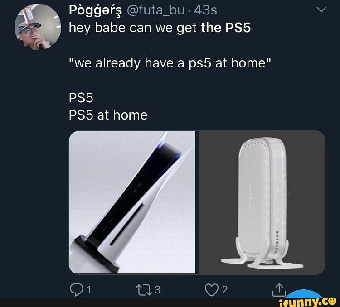This screenshot has height=307, width=340.
Task: Retweet this post using the arrows icon
Action: 144,290
